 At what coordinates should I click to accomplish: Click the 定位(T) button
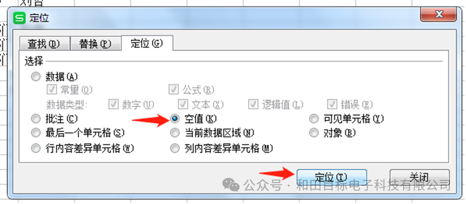[x=332, y=177]
